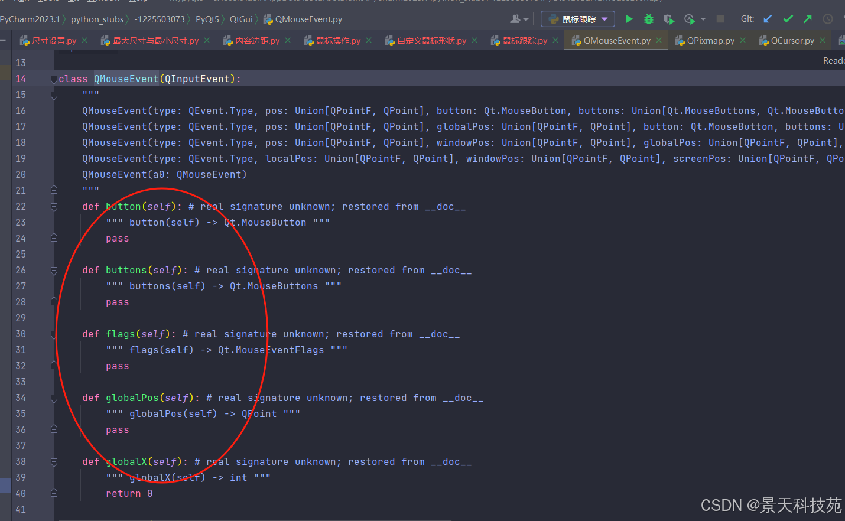845x521 pixels.
Task: Switch to the QCursor.py tab
Action: pyautogui.click(x=792, y=41)
